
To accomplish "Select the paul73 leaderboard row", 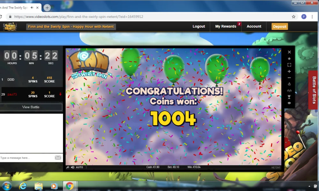I will (31, 94).
